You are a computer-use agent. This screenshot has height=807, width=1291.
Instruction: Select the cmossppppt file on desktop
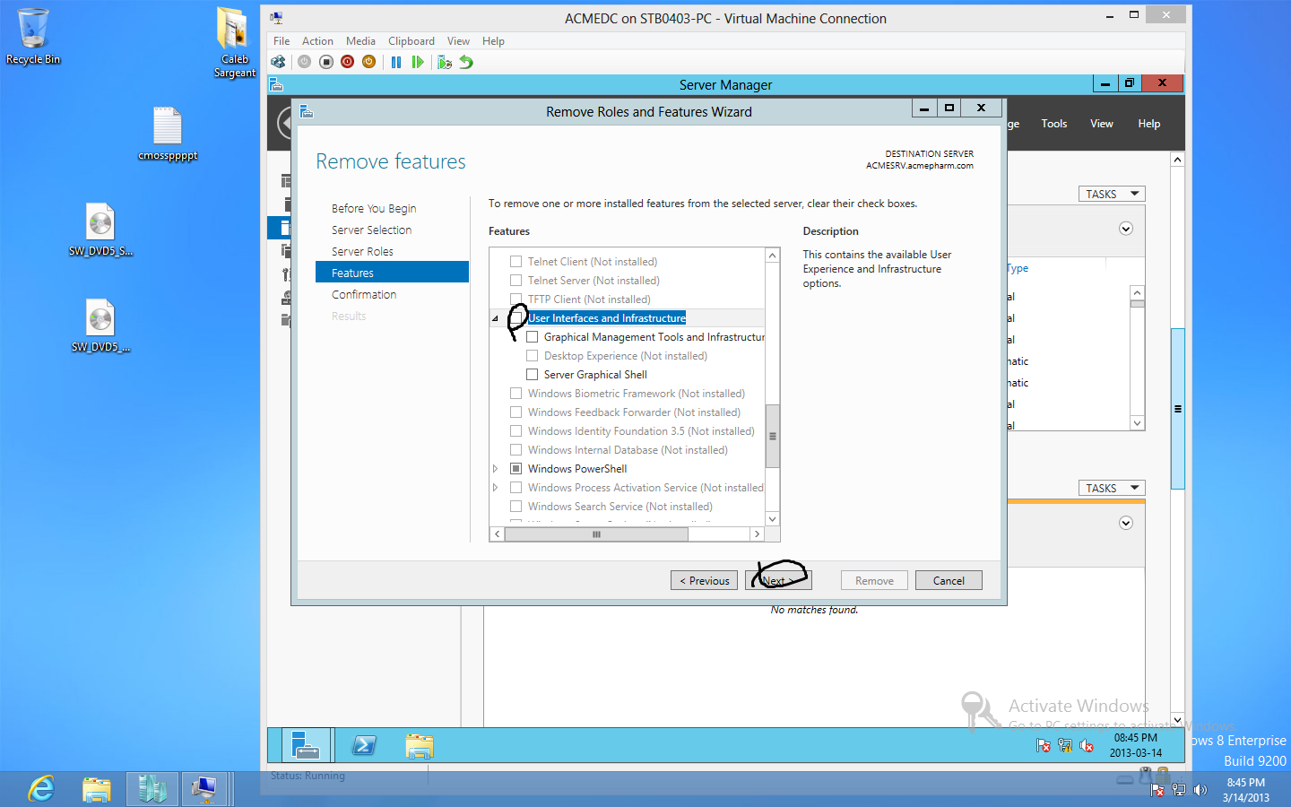click(x=168, y=134)
